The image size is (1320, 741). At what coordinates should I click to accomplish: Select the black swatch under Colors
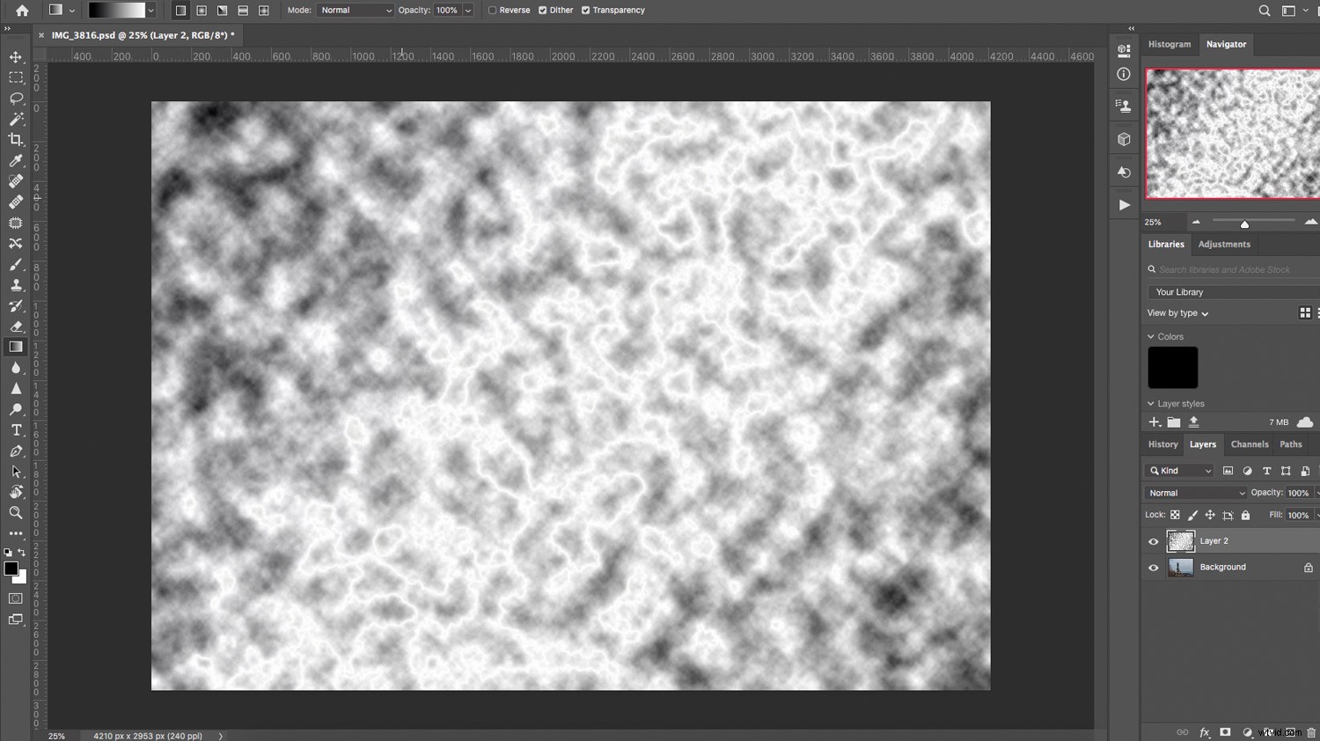point(1172,367)
